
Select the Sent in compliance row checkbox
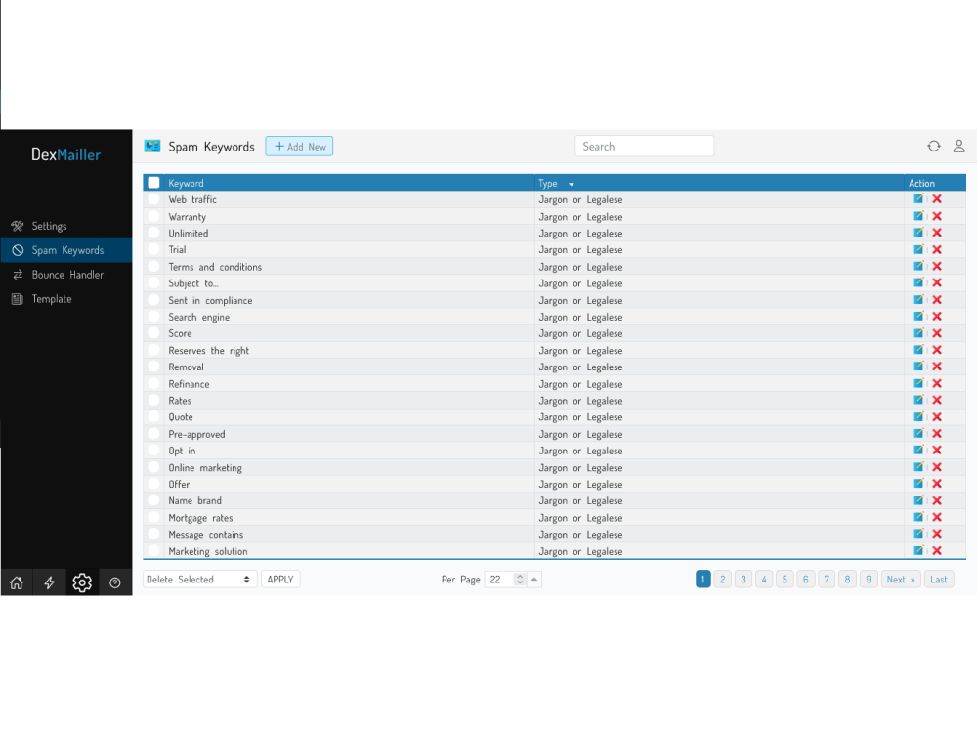click(x=154, y=300)
